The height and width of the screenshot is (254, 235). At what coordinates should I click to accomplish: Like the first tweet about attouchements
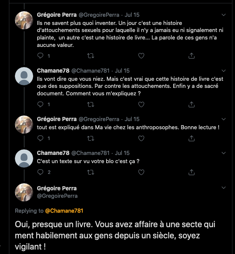coord(141,56)
